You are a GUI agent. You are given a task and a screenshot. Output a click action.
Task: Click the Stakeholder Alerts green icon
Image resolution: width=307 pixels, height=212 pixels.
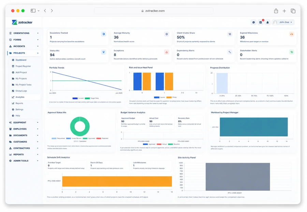pos(292,52)
